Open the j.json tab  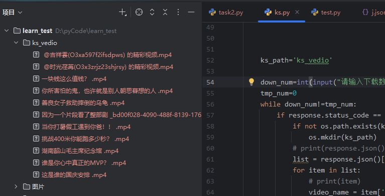coord(373,12)
